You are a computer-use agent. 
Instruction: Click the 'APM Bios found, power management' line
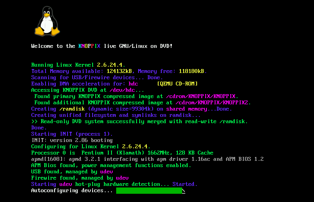(x=111, y=166)
